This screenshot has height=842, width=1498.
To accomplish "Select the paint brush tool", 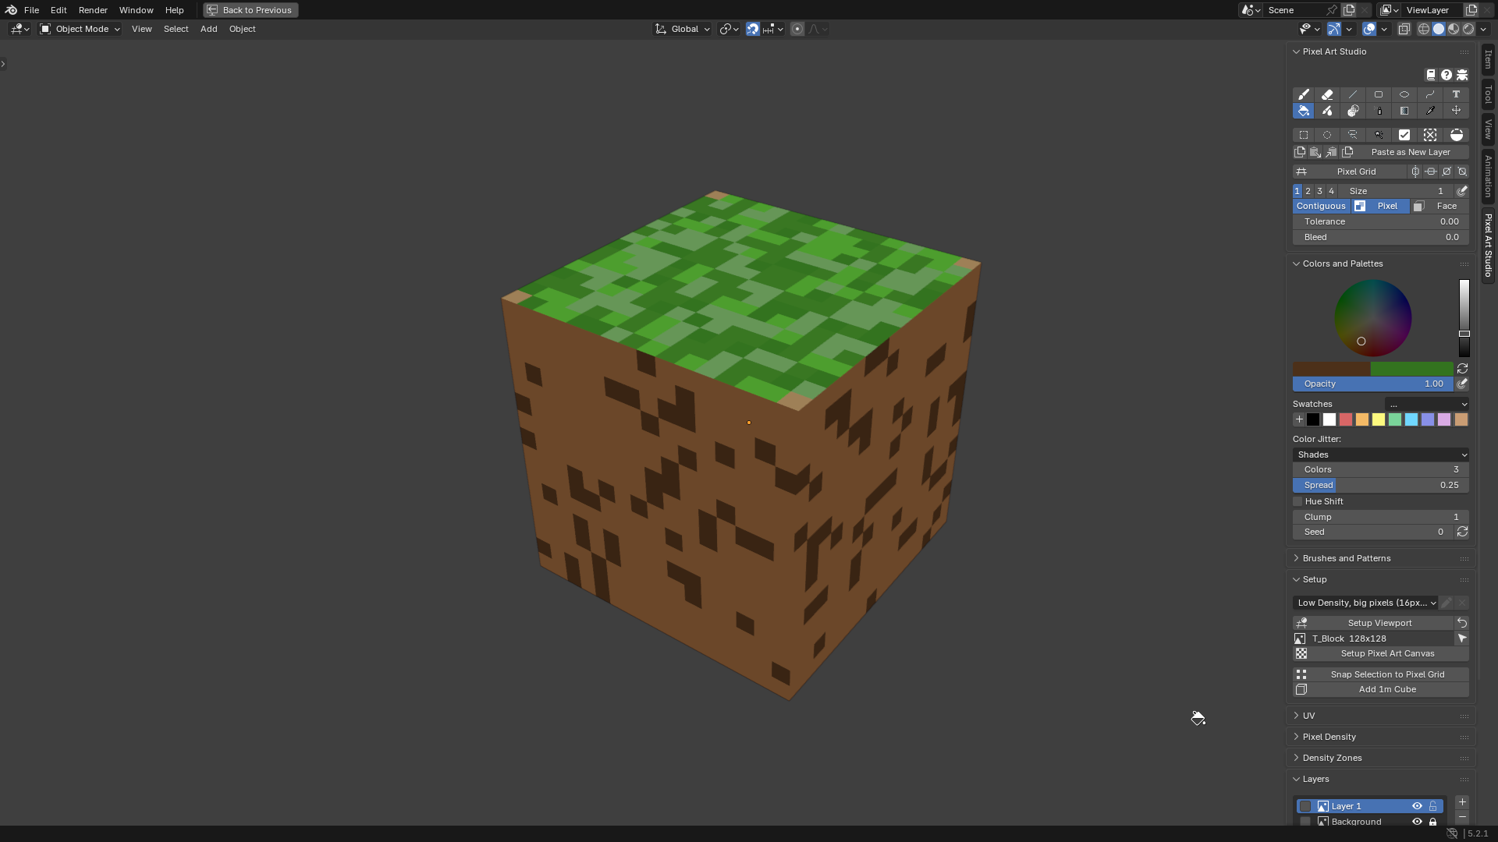I will click(x=1303, y=94).
